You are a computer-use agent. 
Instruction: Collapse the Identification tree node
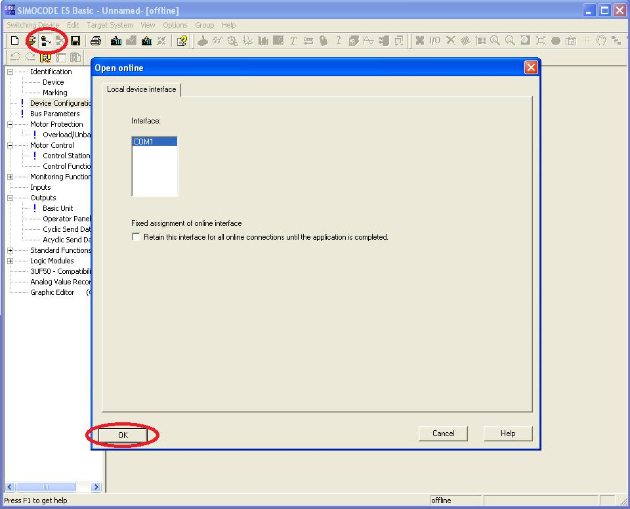(x=10, y=72)
